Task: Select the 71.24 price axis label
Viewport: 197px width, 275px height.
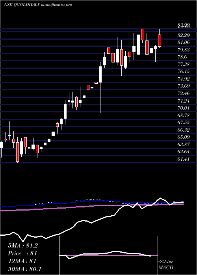Action: click(184, 101)
